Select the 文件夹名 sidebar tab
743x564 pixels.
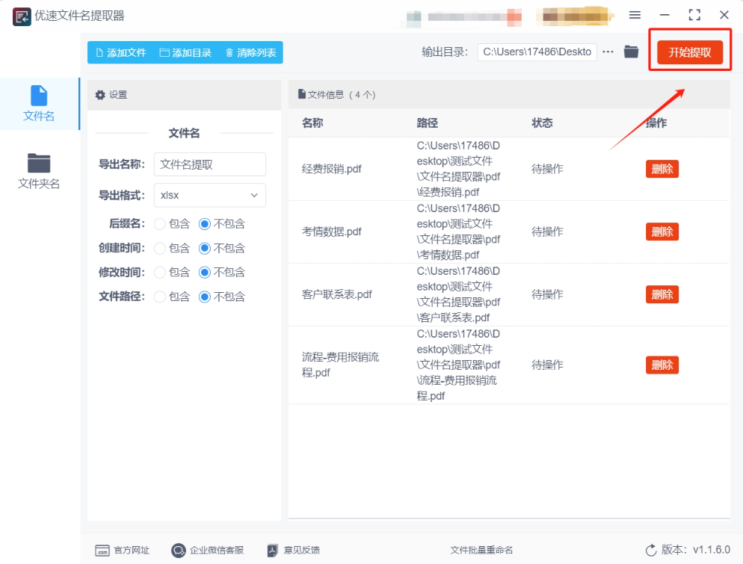coord(39,171)
